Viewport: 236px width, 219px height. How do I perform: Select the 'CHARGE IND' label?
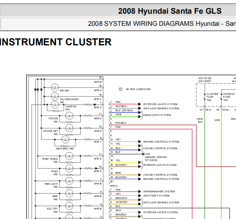(71, 108)
